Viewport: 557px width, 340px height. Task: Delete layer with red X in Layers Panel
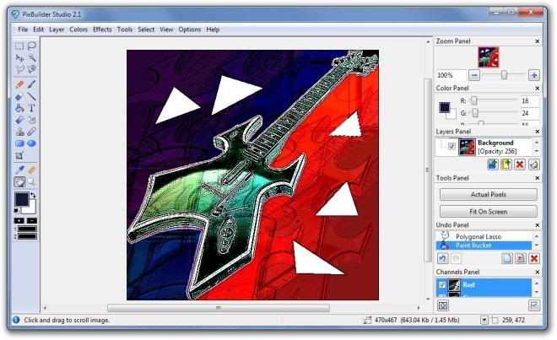click(x=520, y=165)
